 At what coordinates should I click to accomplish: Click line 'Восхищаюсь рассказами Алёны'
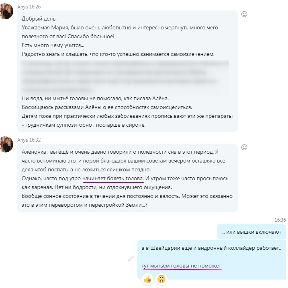[107, 107]
